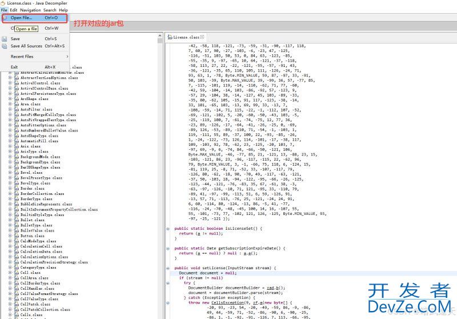457x319 pixels.
Task: Collapse the getSubscriptionExpireDate method fold
Action: (x=168, y=249)
